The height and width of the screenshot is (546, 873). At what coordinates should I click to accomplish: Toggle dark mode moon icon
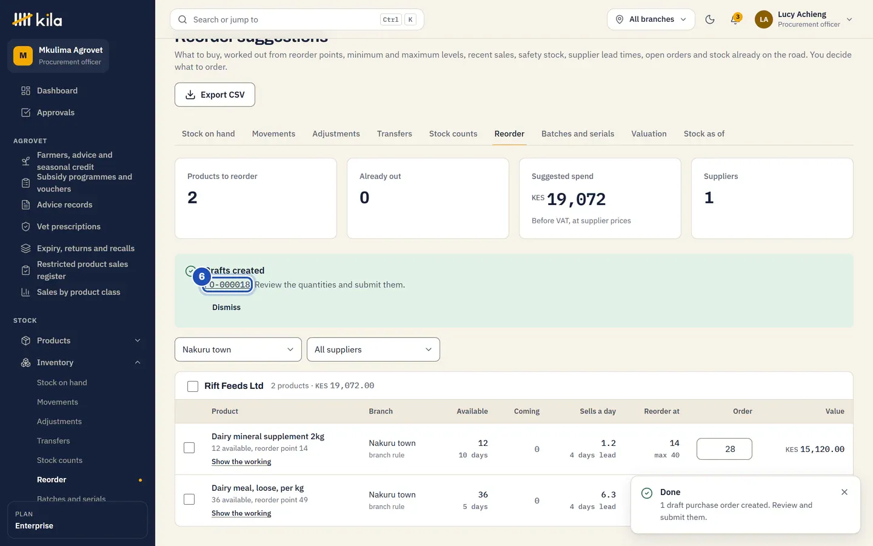(710, 19)
